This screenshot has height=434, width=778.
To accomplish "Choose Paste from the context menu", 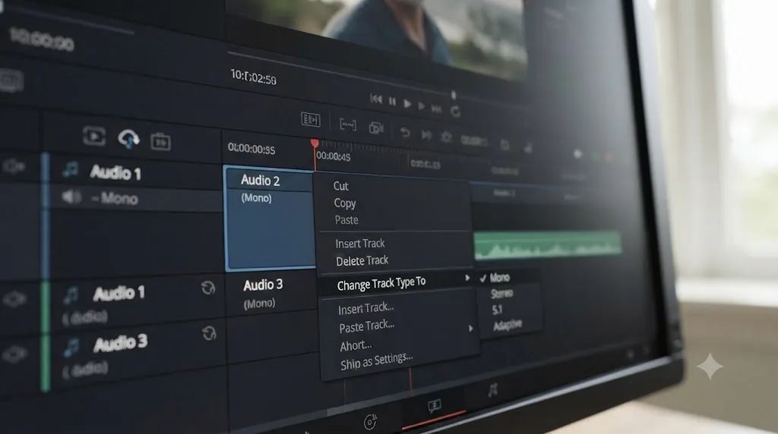I will (x=346, y=219).
